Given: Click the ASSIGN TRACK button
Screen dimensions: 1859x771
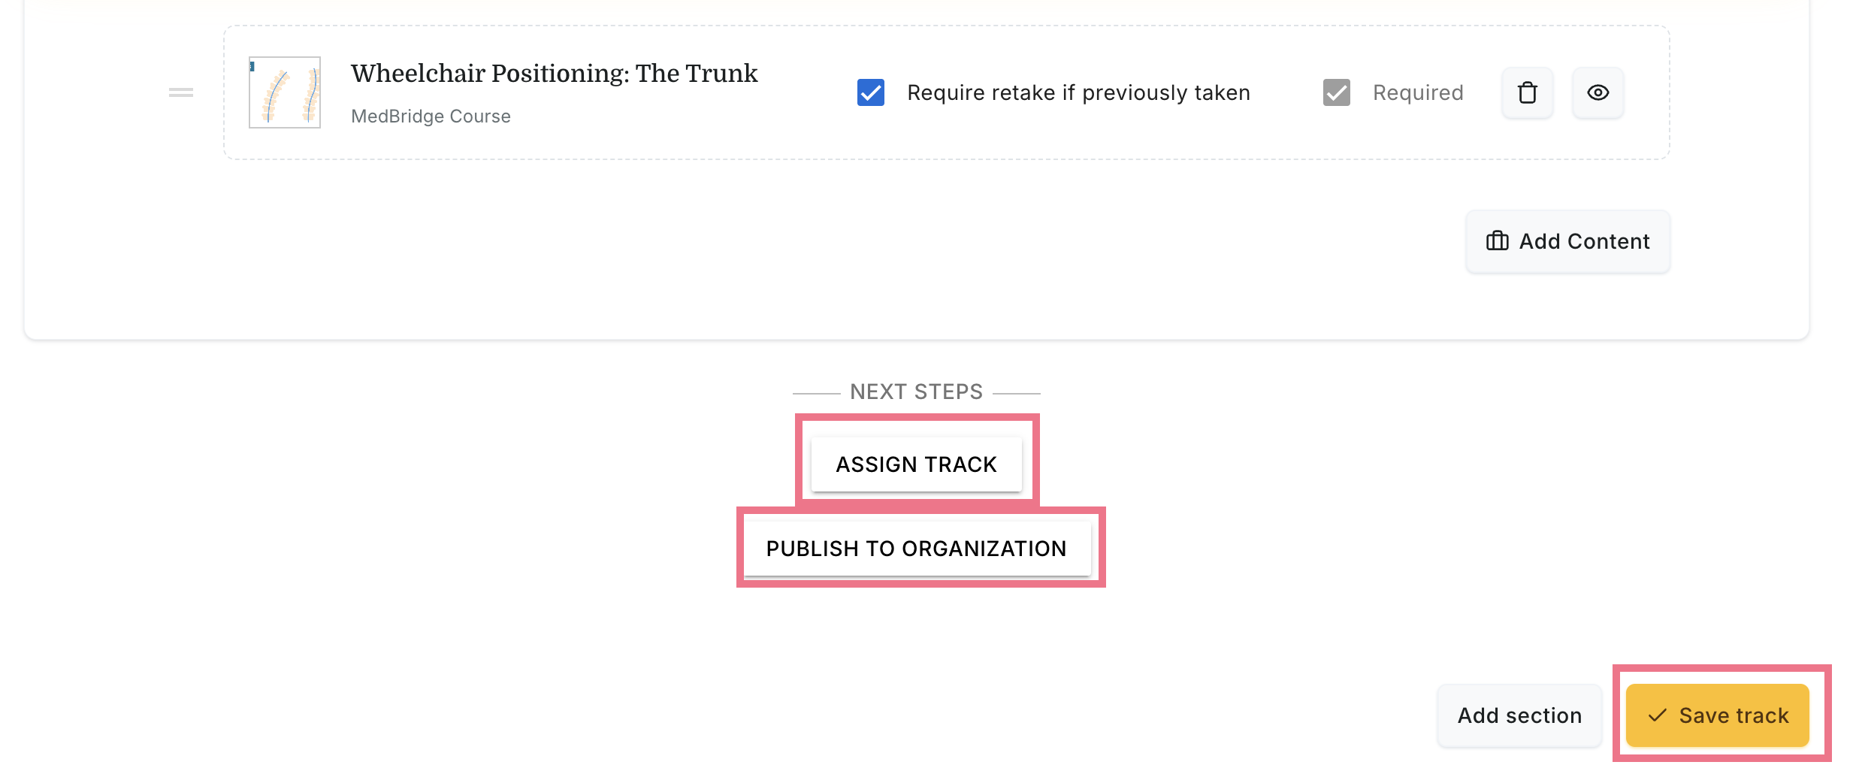Looking at the screenshot, I should [x=917, y=464].
